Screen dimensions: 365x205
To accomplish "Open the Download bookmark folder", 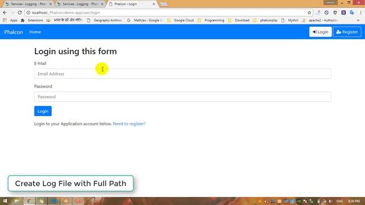I will (x=239, y=20).
